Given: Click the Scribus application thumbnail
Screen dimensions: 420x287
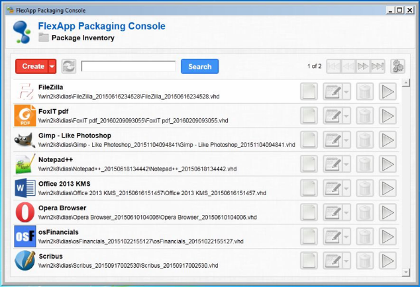Looking at the screenshot, I should point(25,261).
